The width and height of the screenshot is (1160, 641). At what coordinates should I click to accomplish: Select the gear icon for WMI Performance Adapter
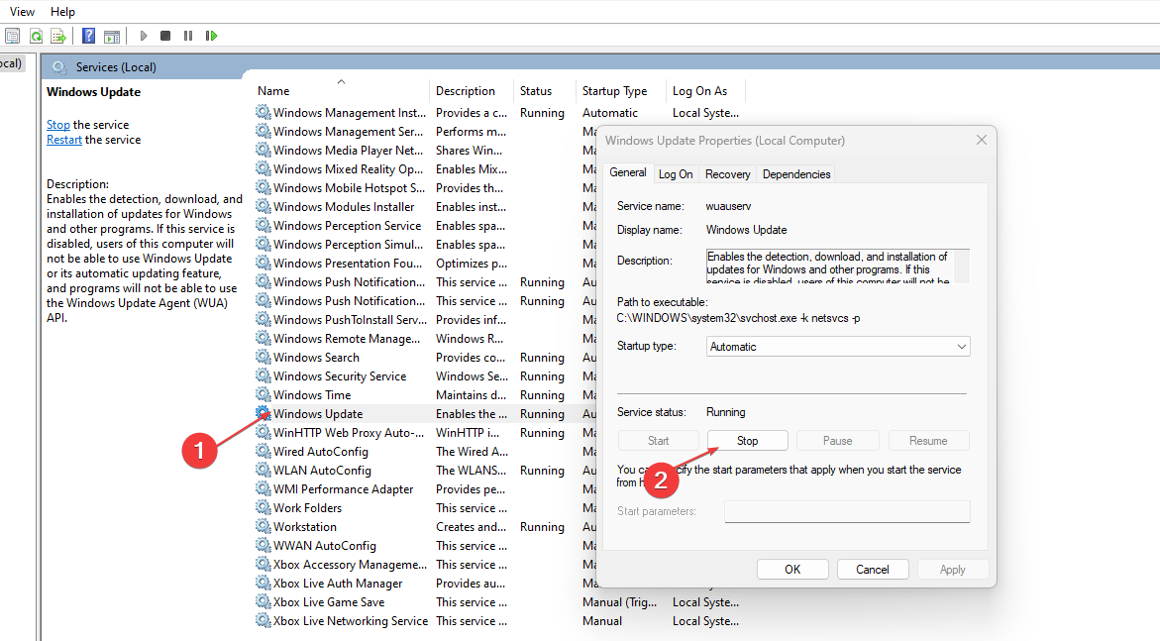[264, 489]
